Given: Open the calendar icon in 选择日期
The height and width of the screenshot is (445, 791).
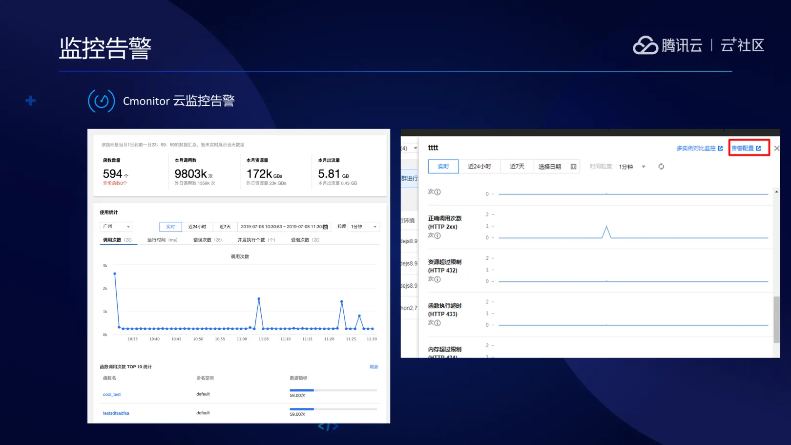Looking at the screenshot, I should (573, 167).
